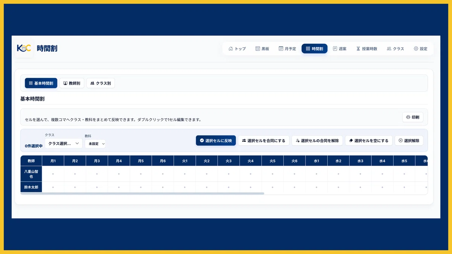Click the KoC logo icon
452x254 pixels.
point(24,48)
